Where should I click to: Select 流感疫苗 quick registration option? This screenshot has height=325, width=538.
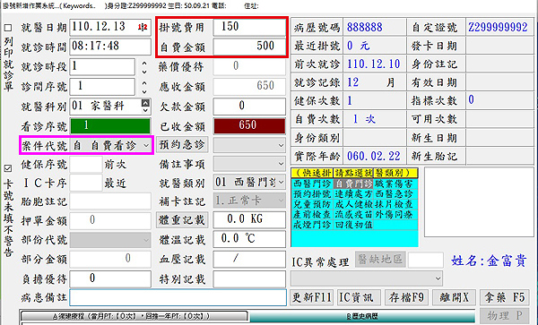(x=354, y=214)
